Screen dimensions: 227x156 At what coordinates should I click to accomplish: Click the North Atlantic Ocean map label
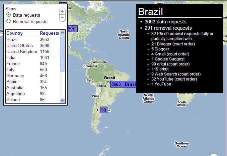coord(124,35)
